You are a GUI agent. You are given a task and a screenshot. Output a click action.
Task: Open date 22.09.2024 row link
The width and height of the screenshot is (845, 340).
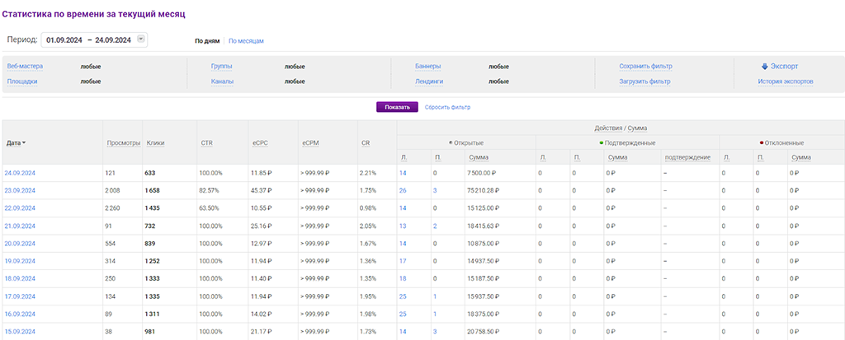pos(20,208)
